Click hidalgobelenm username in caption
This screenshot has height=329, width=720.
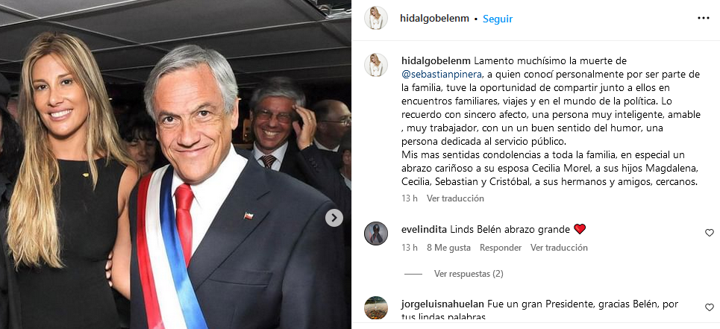coord(436,61)
